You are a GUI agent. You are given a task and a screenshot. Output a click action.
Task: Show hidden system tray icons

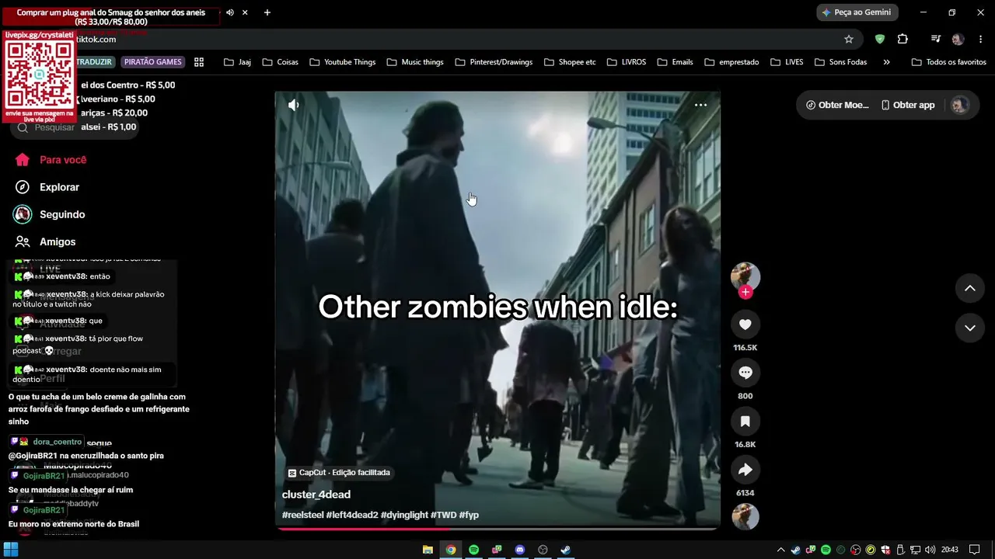(780, 550)
